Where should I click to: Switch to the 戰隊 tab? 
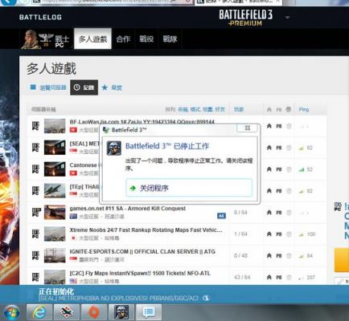(x=170, y=39)
